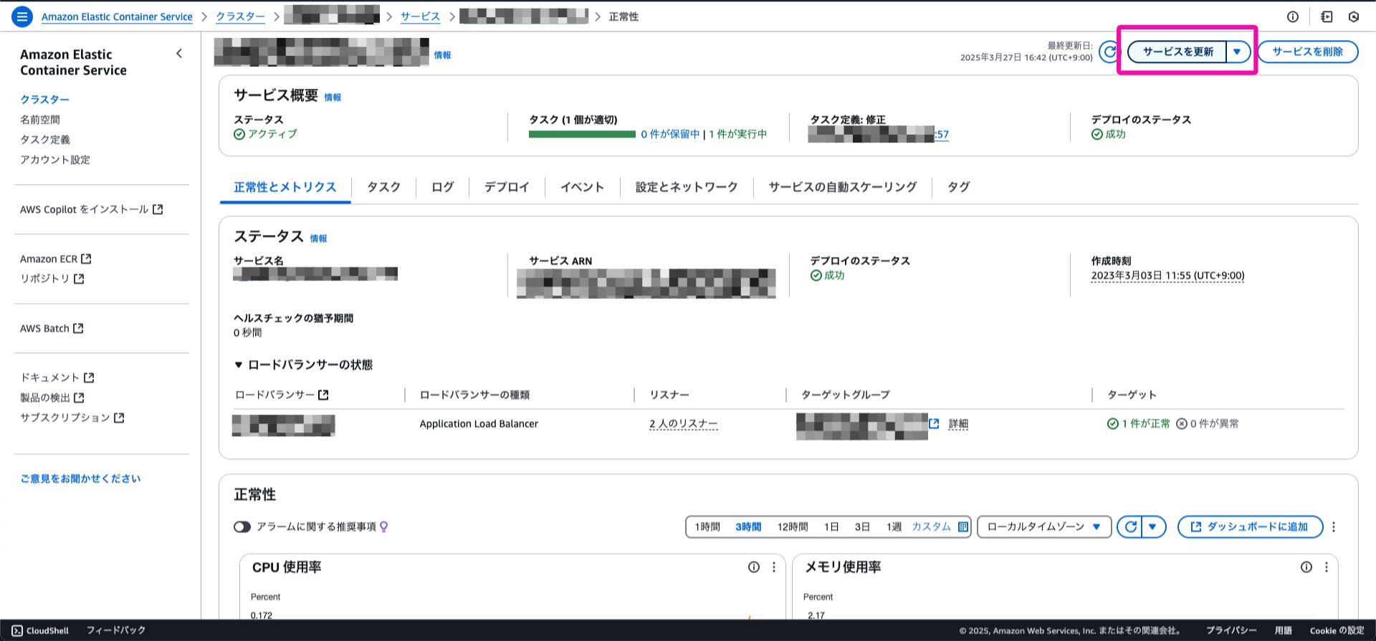Click the 2 人のリスナー link
Screen dimensions: 1376x641
[x=683, y=424]
